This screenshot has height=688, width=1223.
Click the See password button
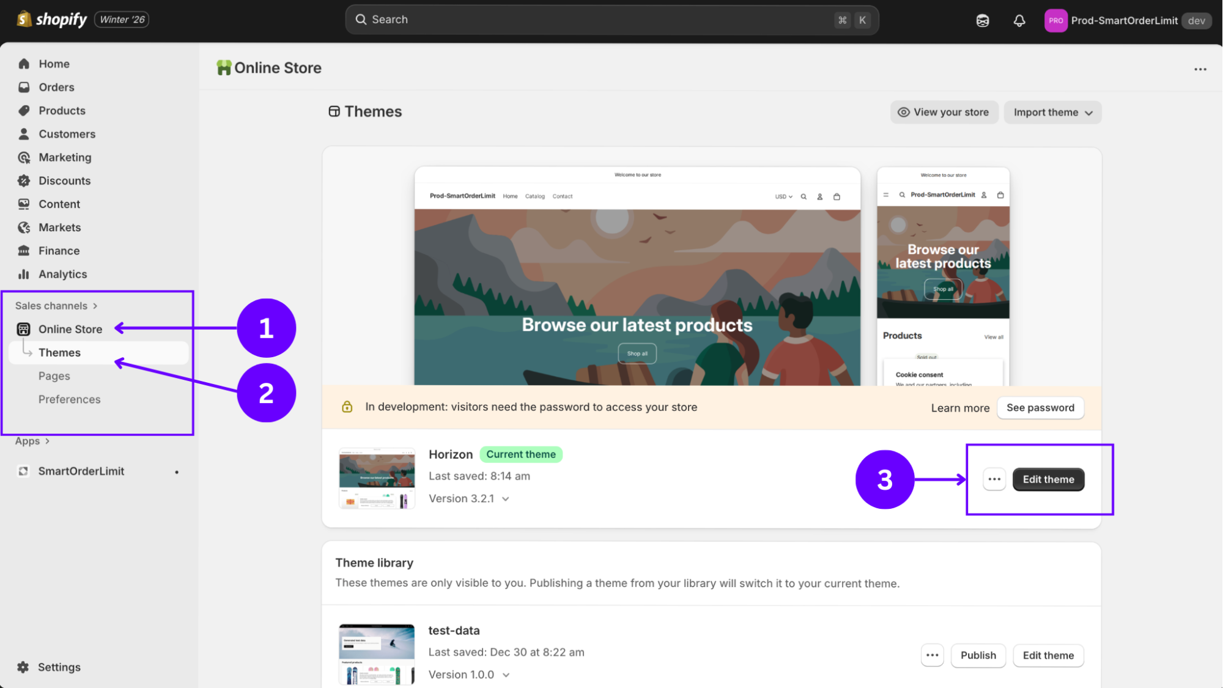tap(1040, 408)
